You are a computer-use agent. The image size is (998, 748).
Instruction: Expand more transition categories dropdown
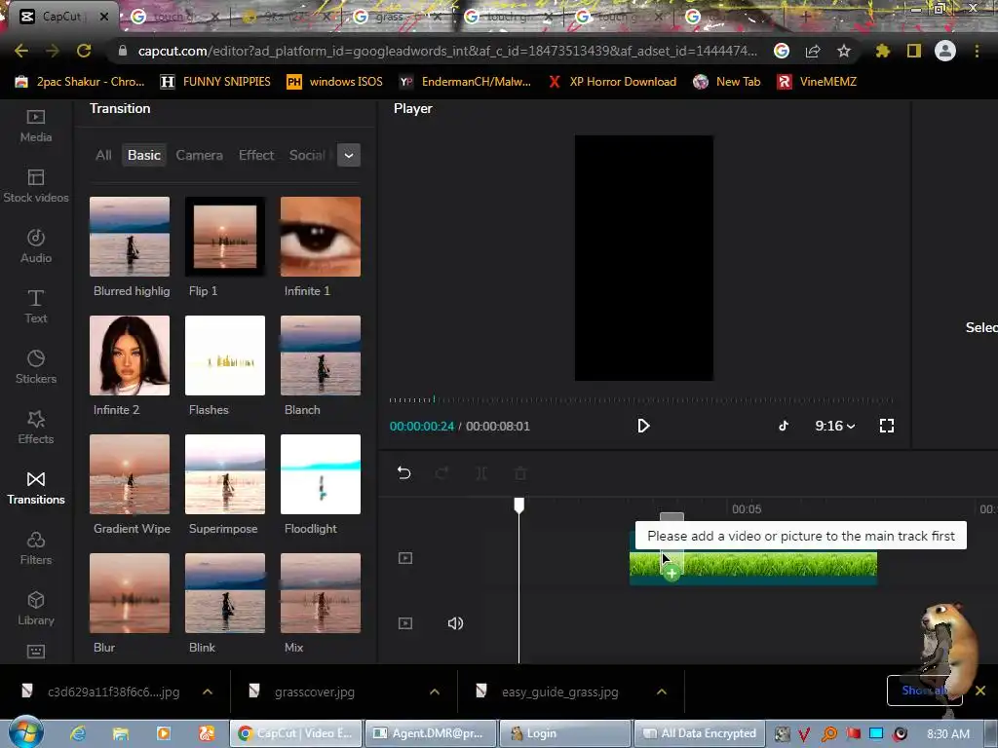coord(349,155)
